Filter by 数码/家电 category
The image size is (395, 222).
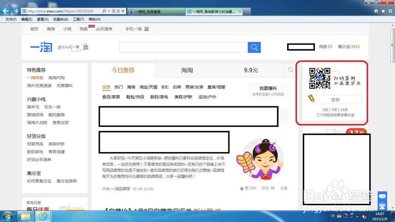[159, 97]
